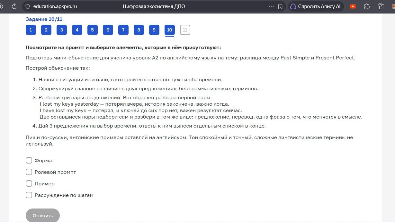395x222 pixels.
Task: Click the sentence 'I lost my keys yesterday'
Action: (69, 104)
